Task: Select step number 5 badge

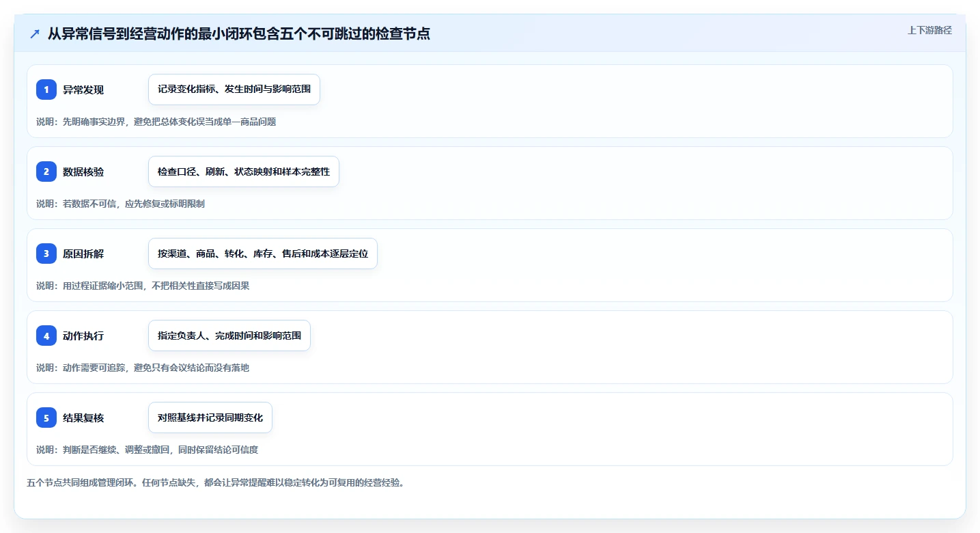Action: pos(46,418)
